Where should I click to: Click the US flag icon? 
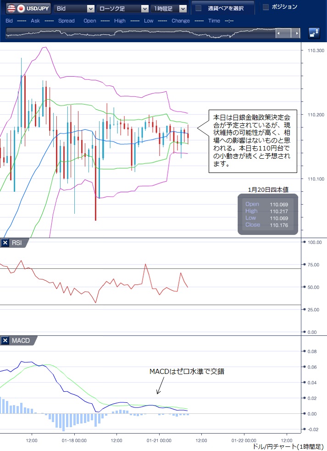coord(10,8)
